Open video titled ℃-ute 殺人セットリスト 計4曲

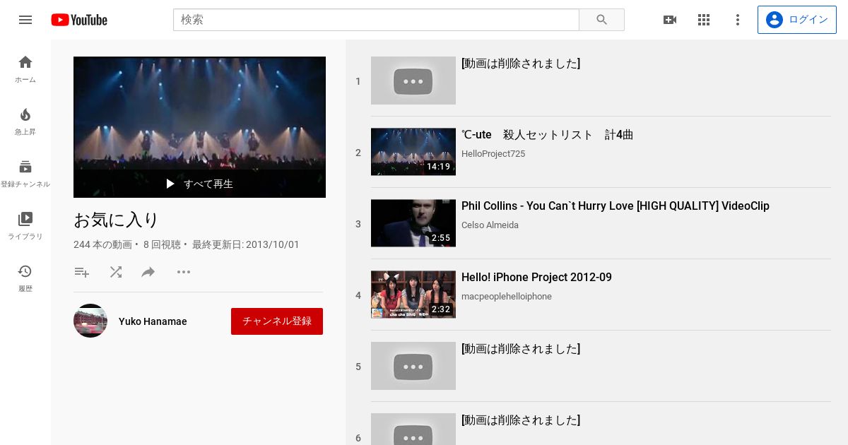click(548, 135)
